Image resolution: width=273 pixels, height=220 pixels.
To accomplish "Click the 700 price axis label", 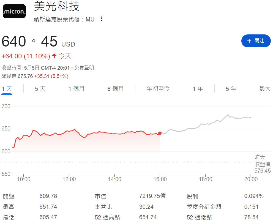I will (6, 106).
